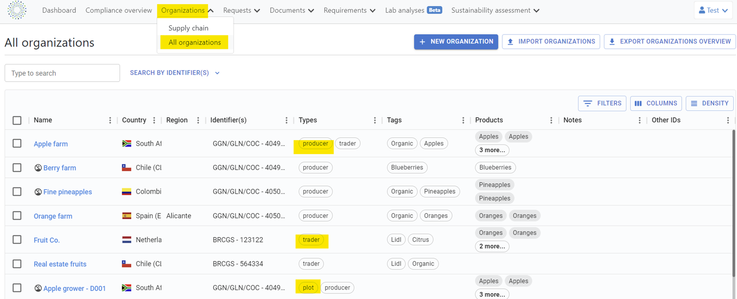737x299 pixels.
Task: Click the Type to search field
Action: coord(62,73)
